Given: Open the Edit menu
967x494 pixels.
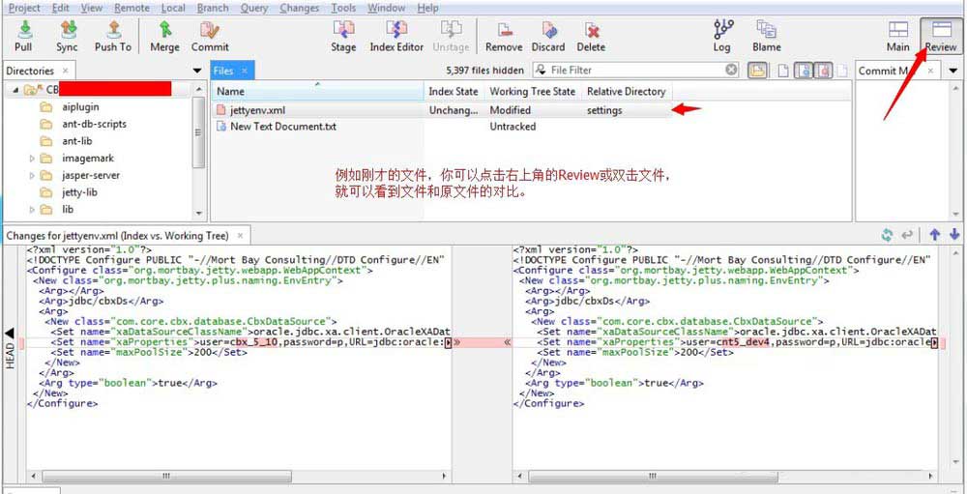Looking at the screenshot, I should pyautogui.click(x=60, y=8).
